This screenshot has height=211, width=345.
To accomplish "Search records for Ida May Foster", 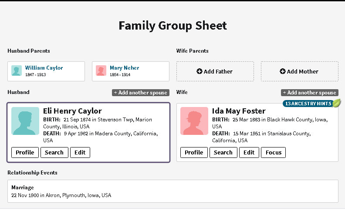I will pyautogui.click(x=223, y=152).
